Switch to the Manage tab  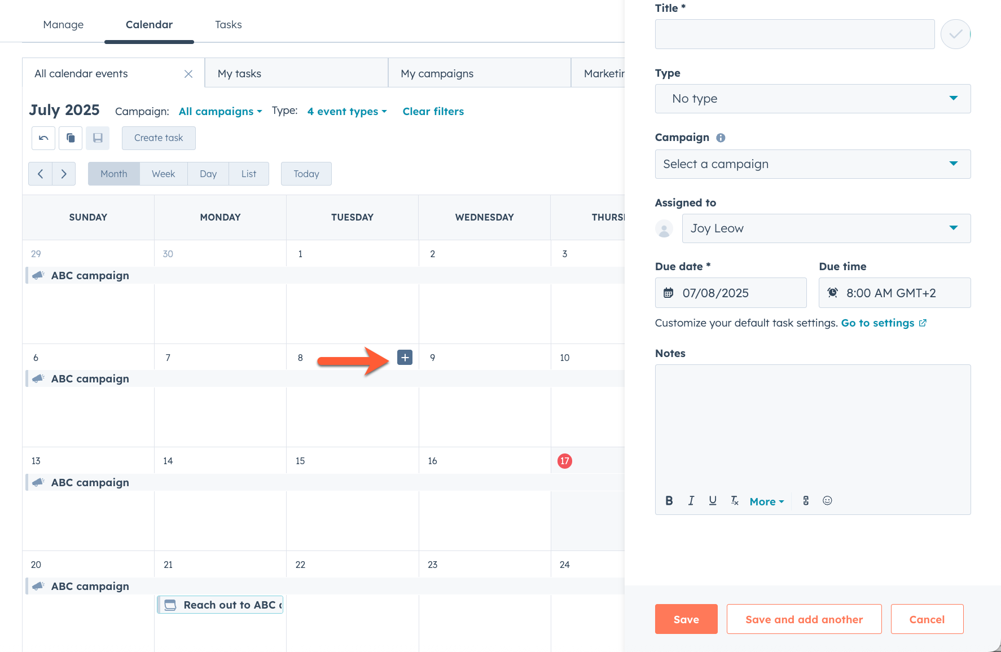tap(63, 24)
